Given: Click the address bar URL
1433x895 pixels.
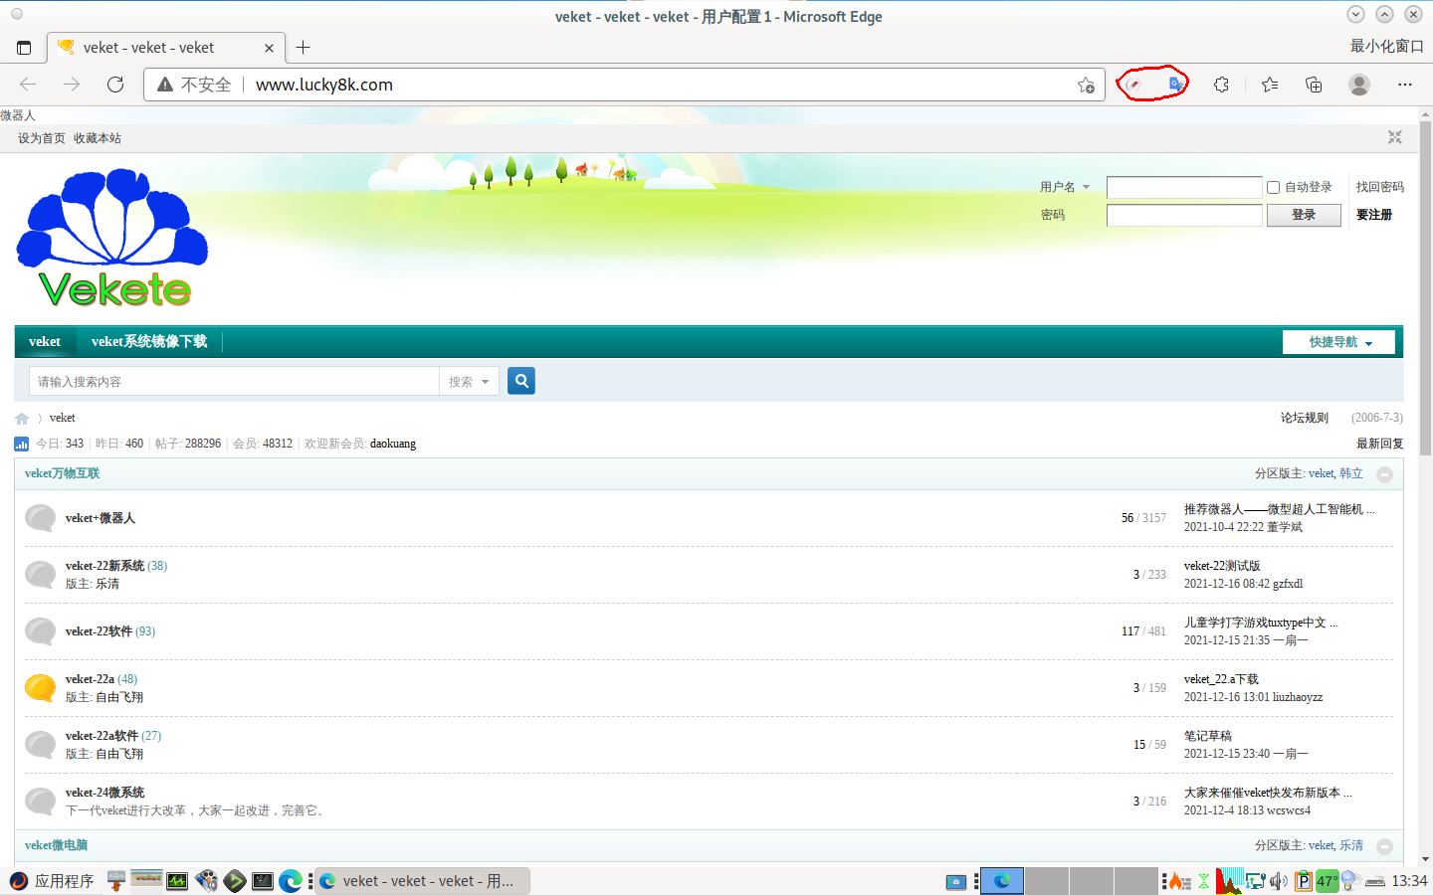Looking at the screenshot, I should point(324,85).
